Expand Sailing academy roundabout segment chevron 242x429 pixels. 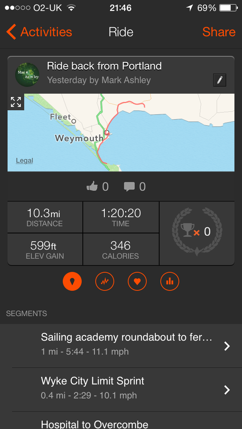[227, 346]
